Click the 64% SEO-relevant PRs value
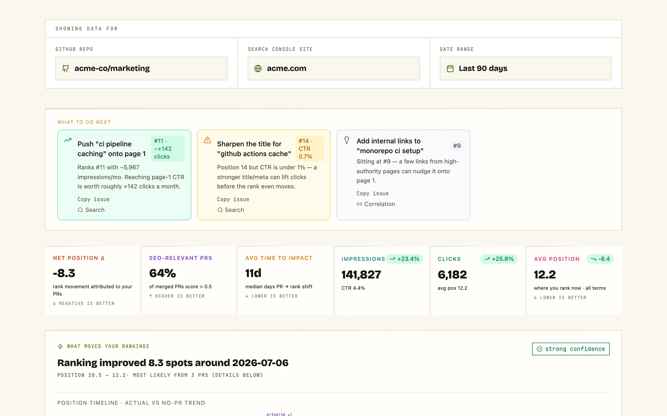Screen dimensions: 667x416 coord(162,273)
